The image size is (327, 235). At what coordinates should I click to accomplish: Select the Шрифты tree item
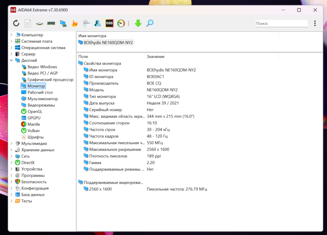pos(33,137)
